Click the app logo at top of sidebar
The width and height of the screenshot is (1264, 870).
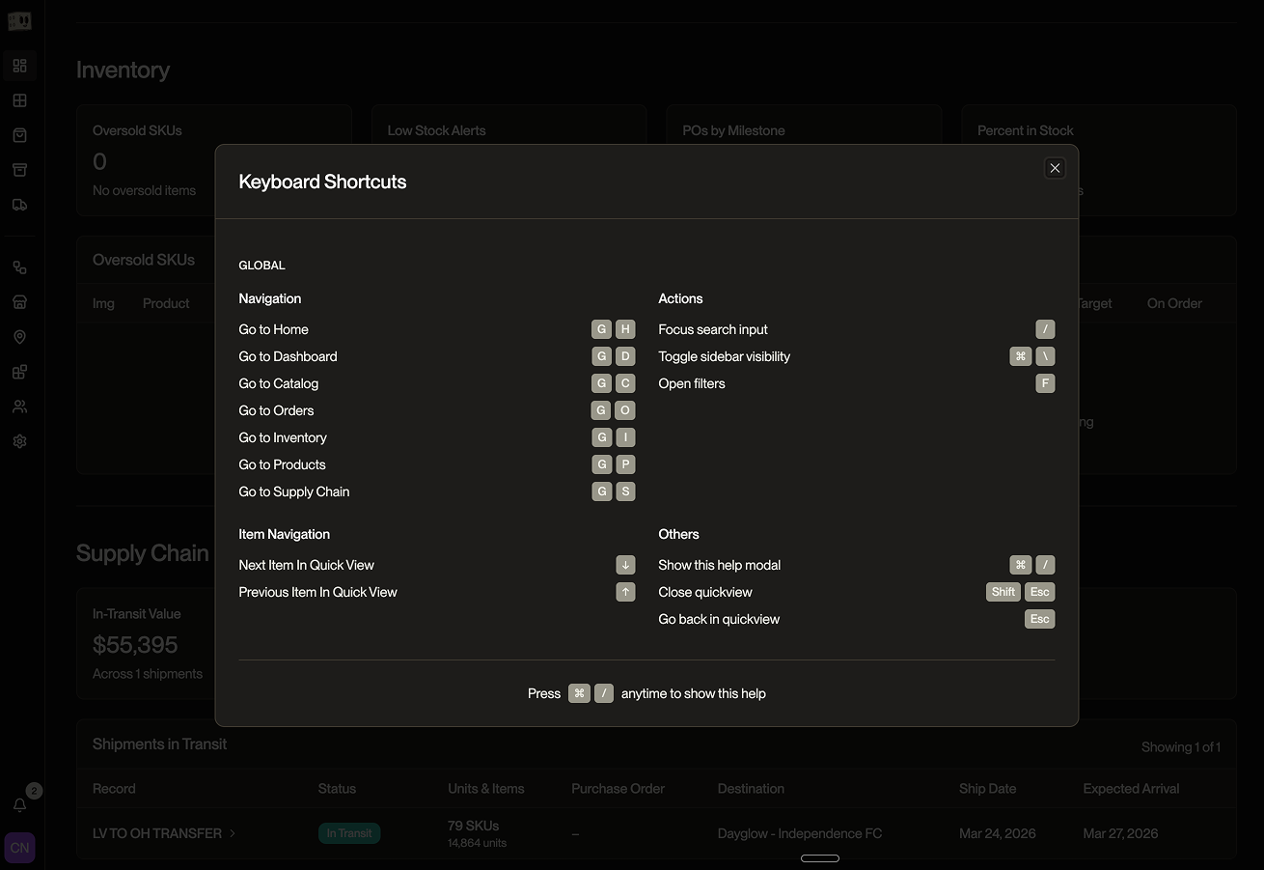19,21
